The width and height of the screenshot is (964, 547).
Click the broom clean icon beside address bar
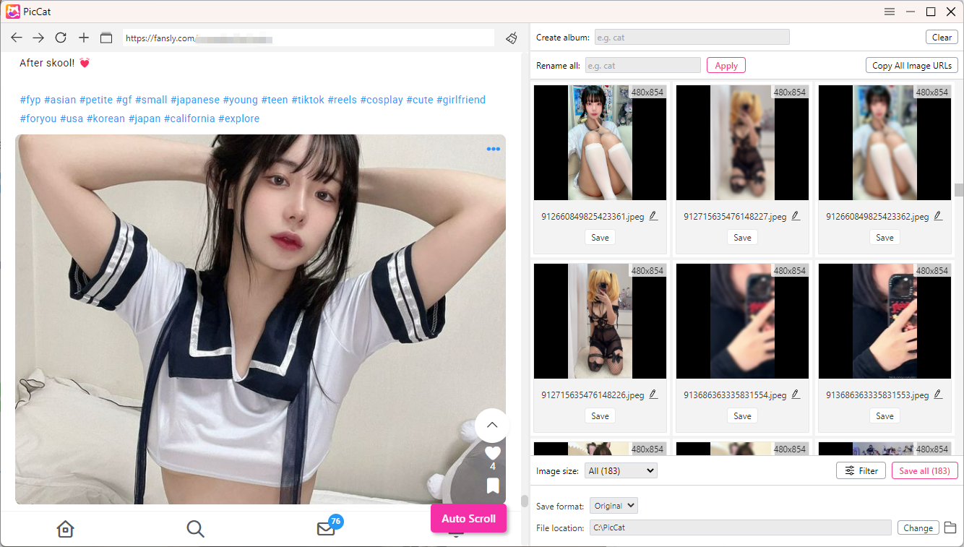tap(512, 38)
